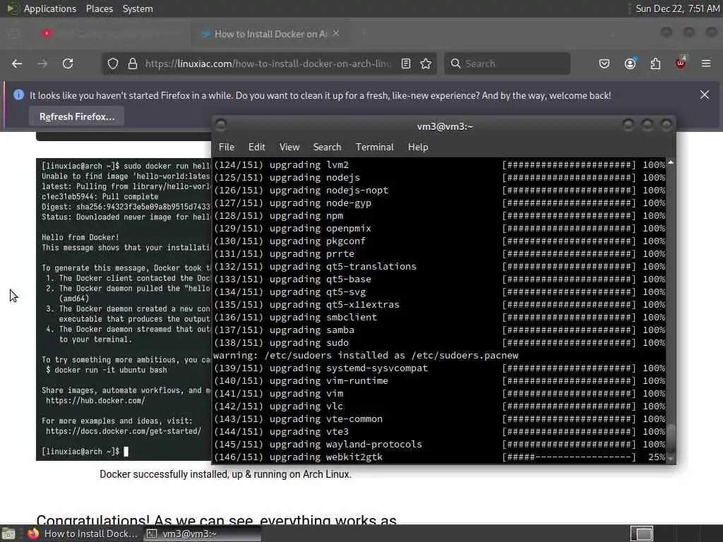Click the linuxiac.com URL address field

268,64
